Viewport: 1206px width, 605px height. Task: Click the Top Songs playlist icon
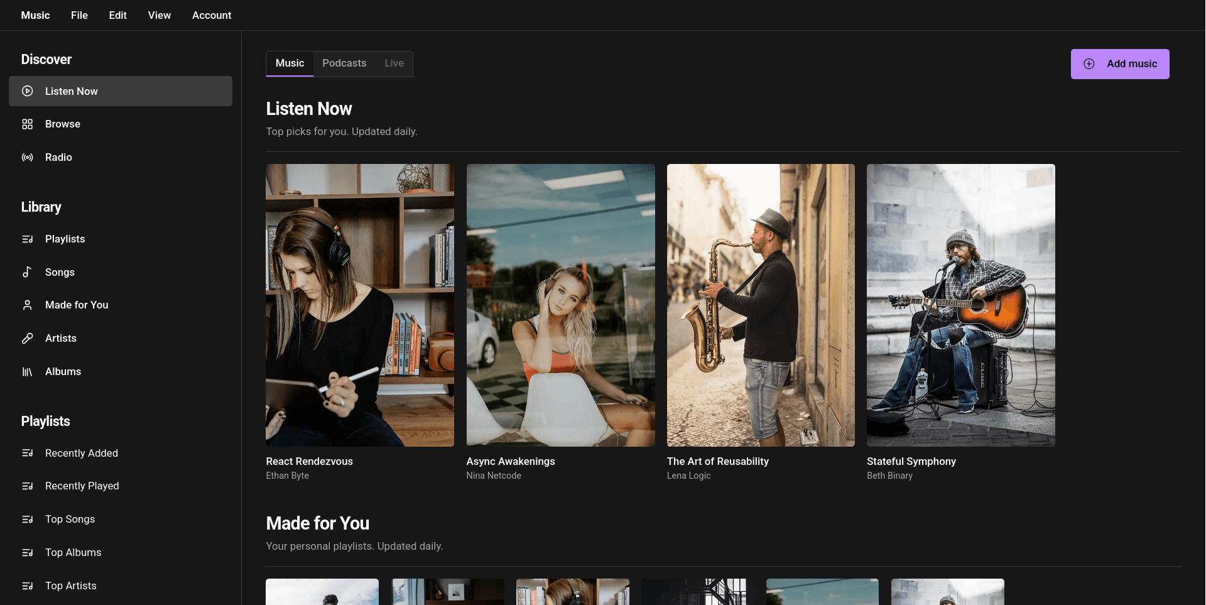pos(27,519)
